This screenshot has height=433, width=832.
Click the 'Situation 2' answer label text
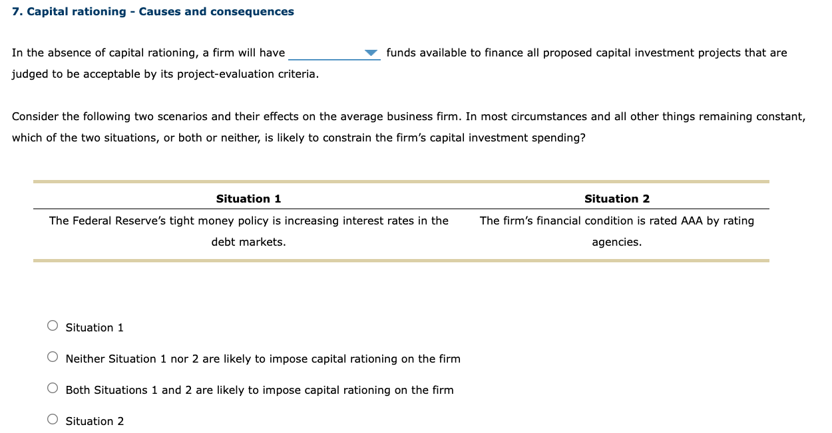coord(95,421)
